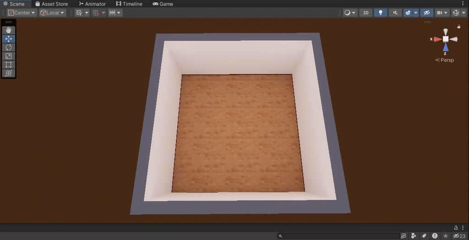Toggle hidden objects scene visibility
Viewport: 469px width, 240px height.
(427, 13)
